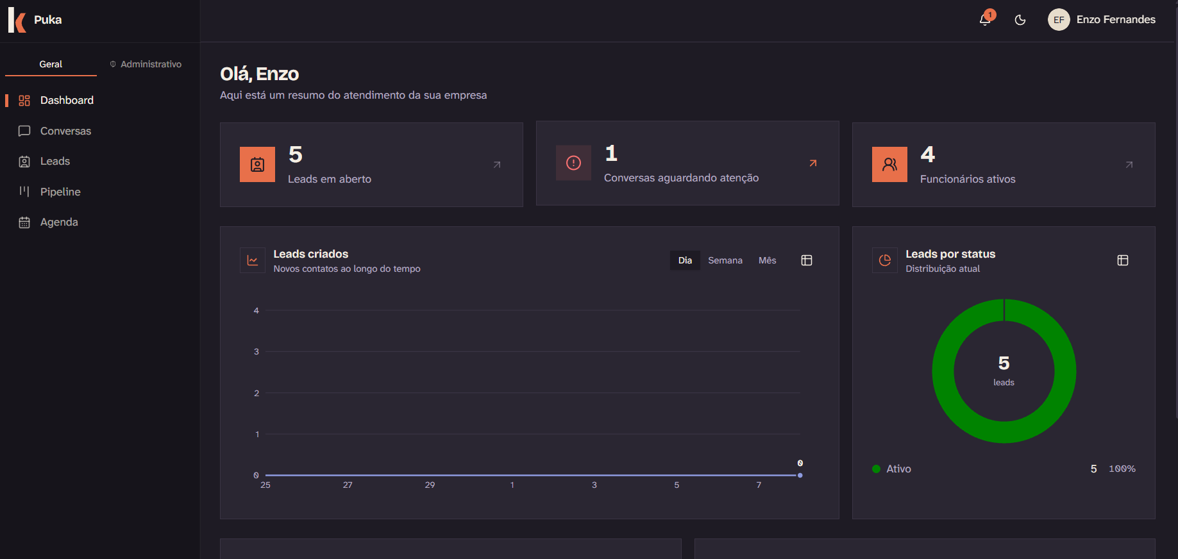Click the Leads criados chart icon
Screen dimensions: 1178x559
pyautogui.click(x=253, y=260)
